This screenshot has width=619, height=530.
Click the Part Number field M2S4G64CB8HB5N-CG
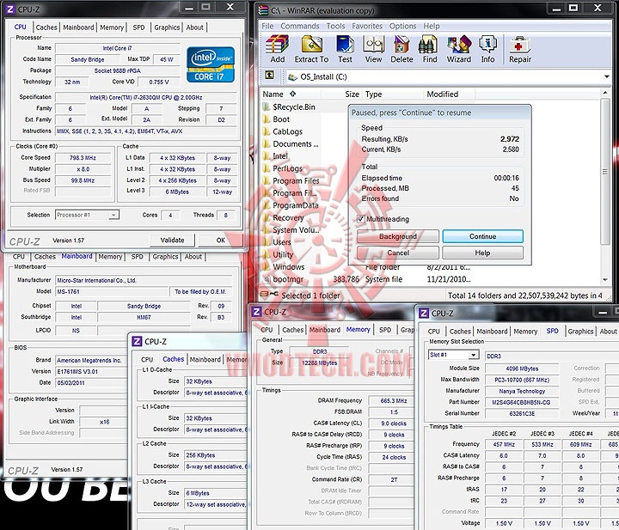522,402
